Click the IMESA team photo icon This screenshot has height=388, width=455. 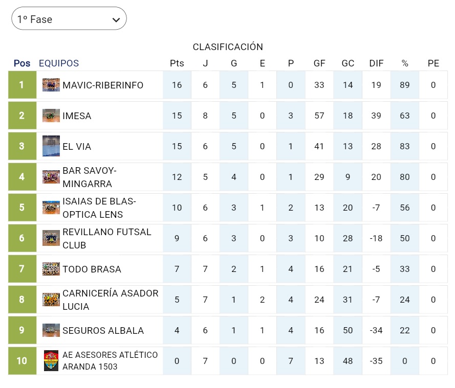(51, 116)
